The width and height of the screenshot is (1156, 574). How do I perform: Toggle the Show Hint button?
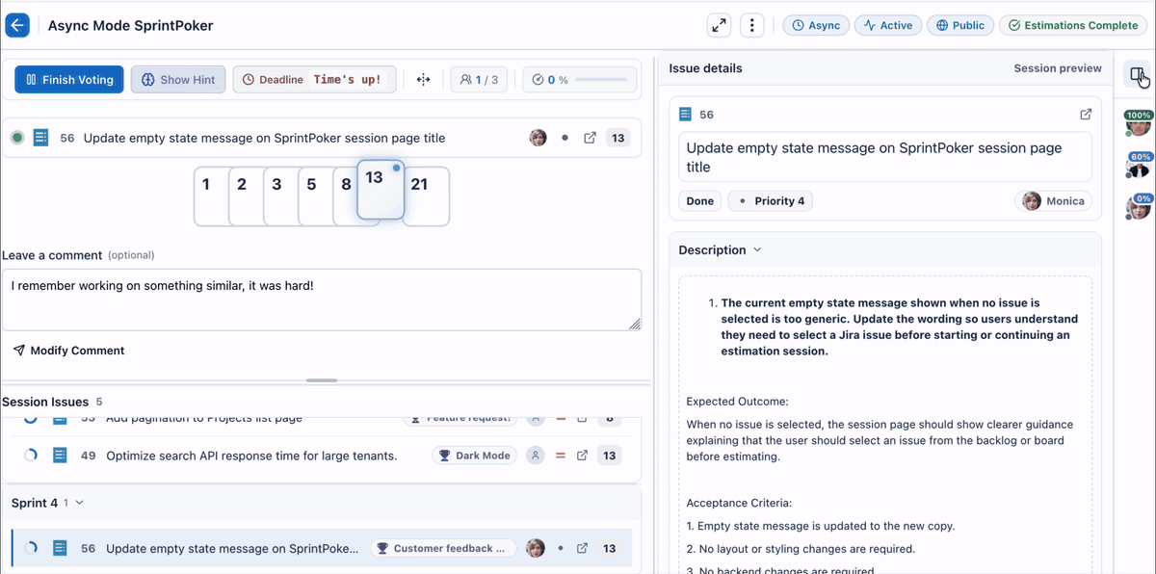[178, 80]
